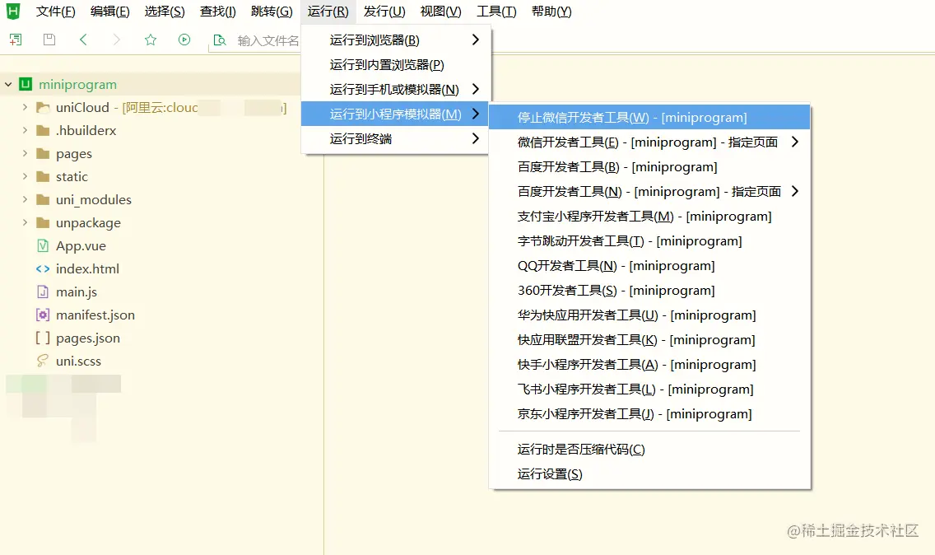Choose 运行到手机或模拟器(N)
The height and width of the screenshot is (555, 935).
[x=396, y=90]
